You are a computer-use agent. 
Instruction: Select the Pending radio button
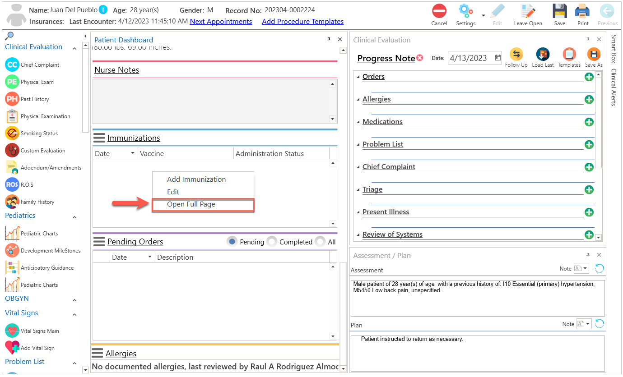point(232,242)
